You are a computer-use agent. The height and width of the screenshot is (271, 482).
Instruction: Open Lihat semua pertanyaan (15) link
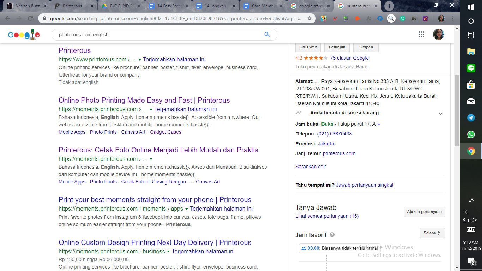[327, 216]
